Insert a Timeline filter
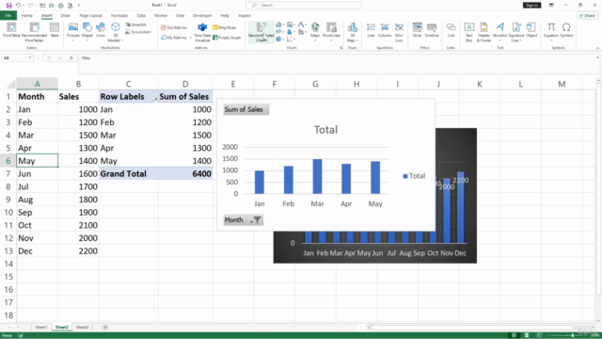Screen dimensions: 602x339 [432, 30]
